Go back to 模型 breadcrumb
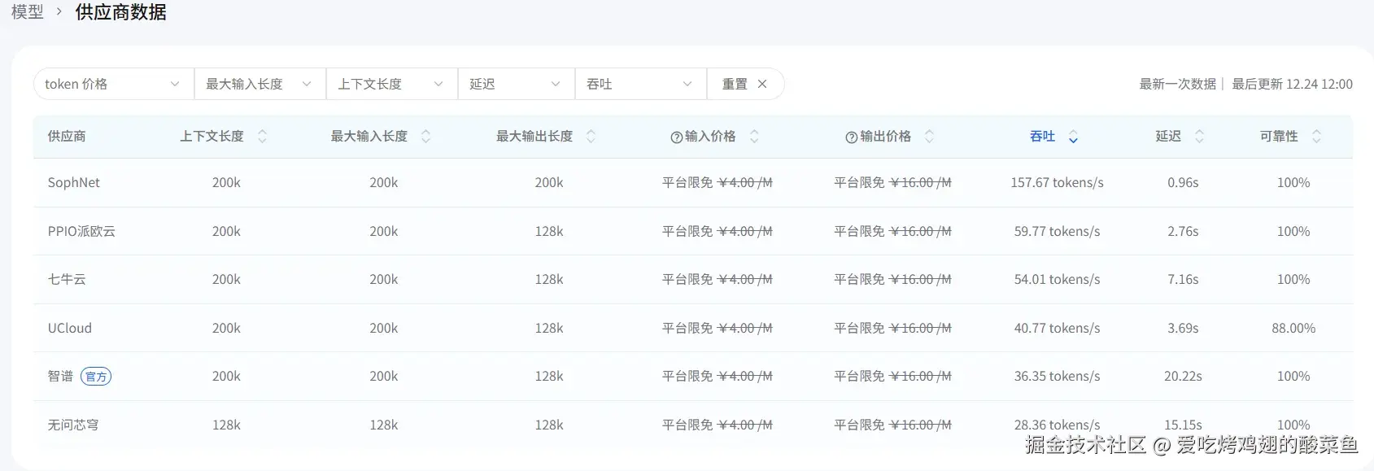 (x=27, y=12)
